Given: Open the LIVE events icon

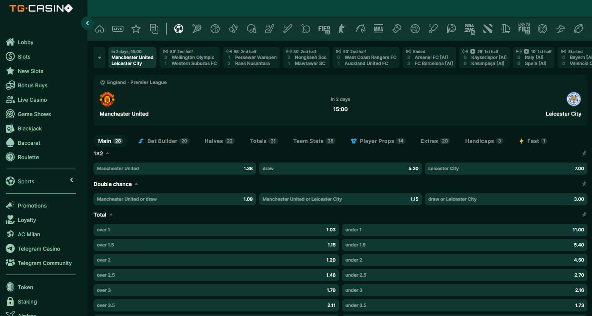Looking at the screenshot, I should click(118, 29).
